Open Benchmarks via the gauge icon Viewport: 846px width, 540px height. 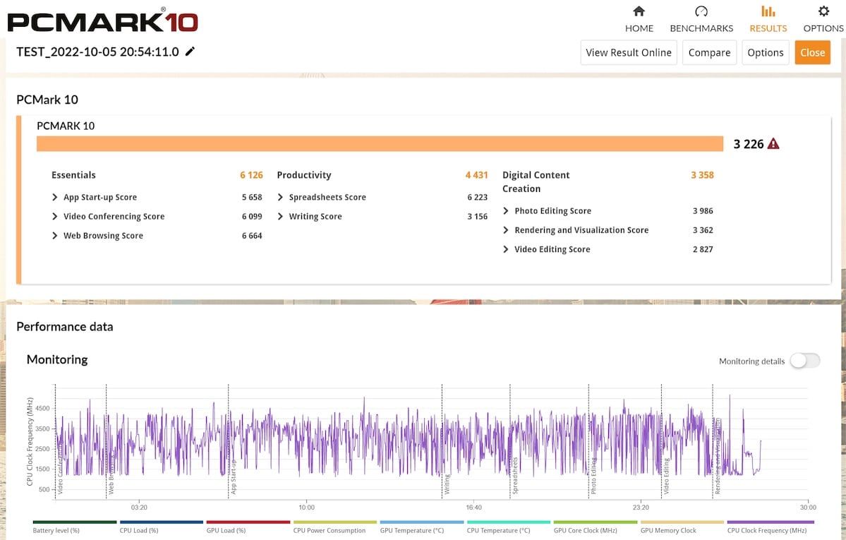click(701, 11)
